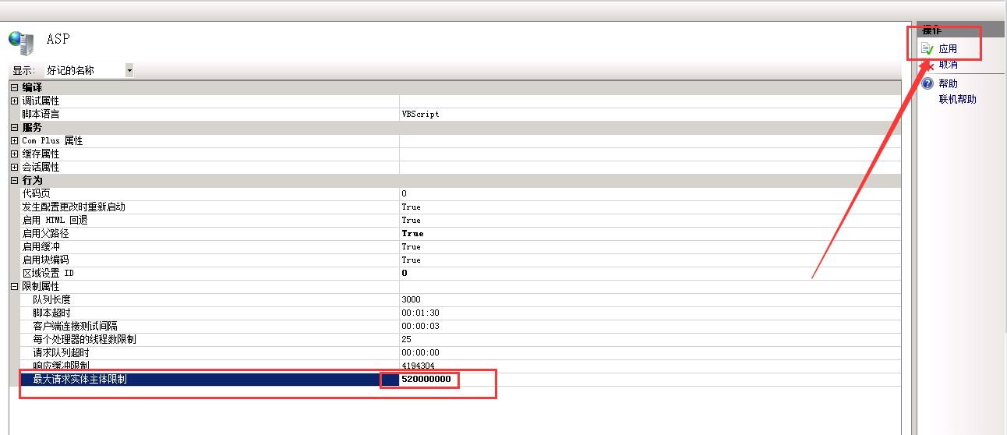The image size is (1007, 435).
Task: Click the bold True value for 启用父路径
Action: (x=412, y=234)
